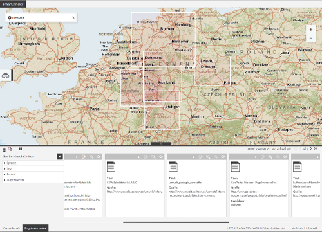Screen dimensions: 322x232
Task: Open source URL of CSW Schnittstelle LfULG
Action: [x=135, y=192]
